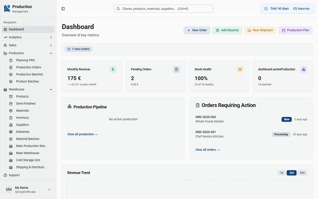Click the 1 new orders badge
The width and height of the screenshot is (318, 199).
(78, 49)
